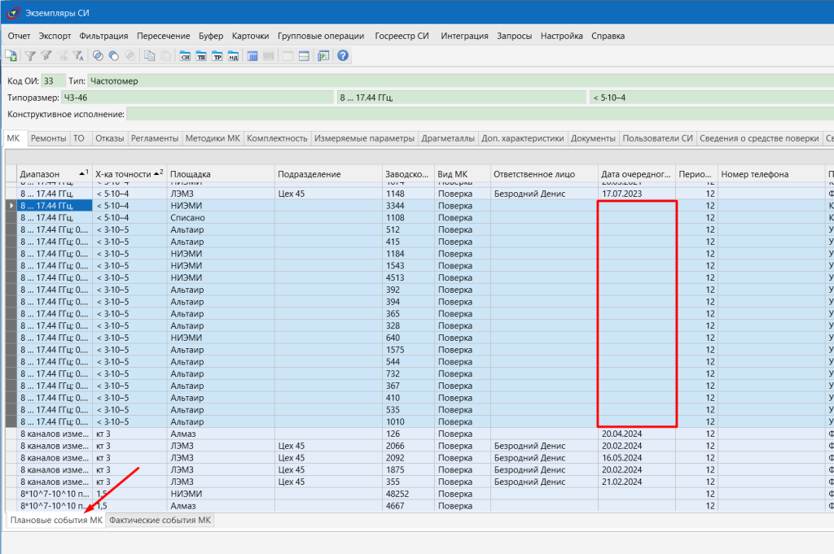Screen dimensions: 834x554
Task: Open the НД card folder icon
Action: click(233, 56)
